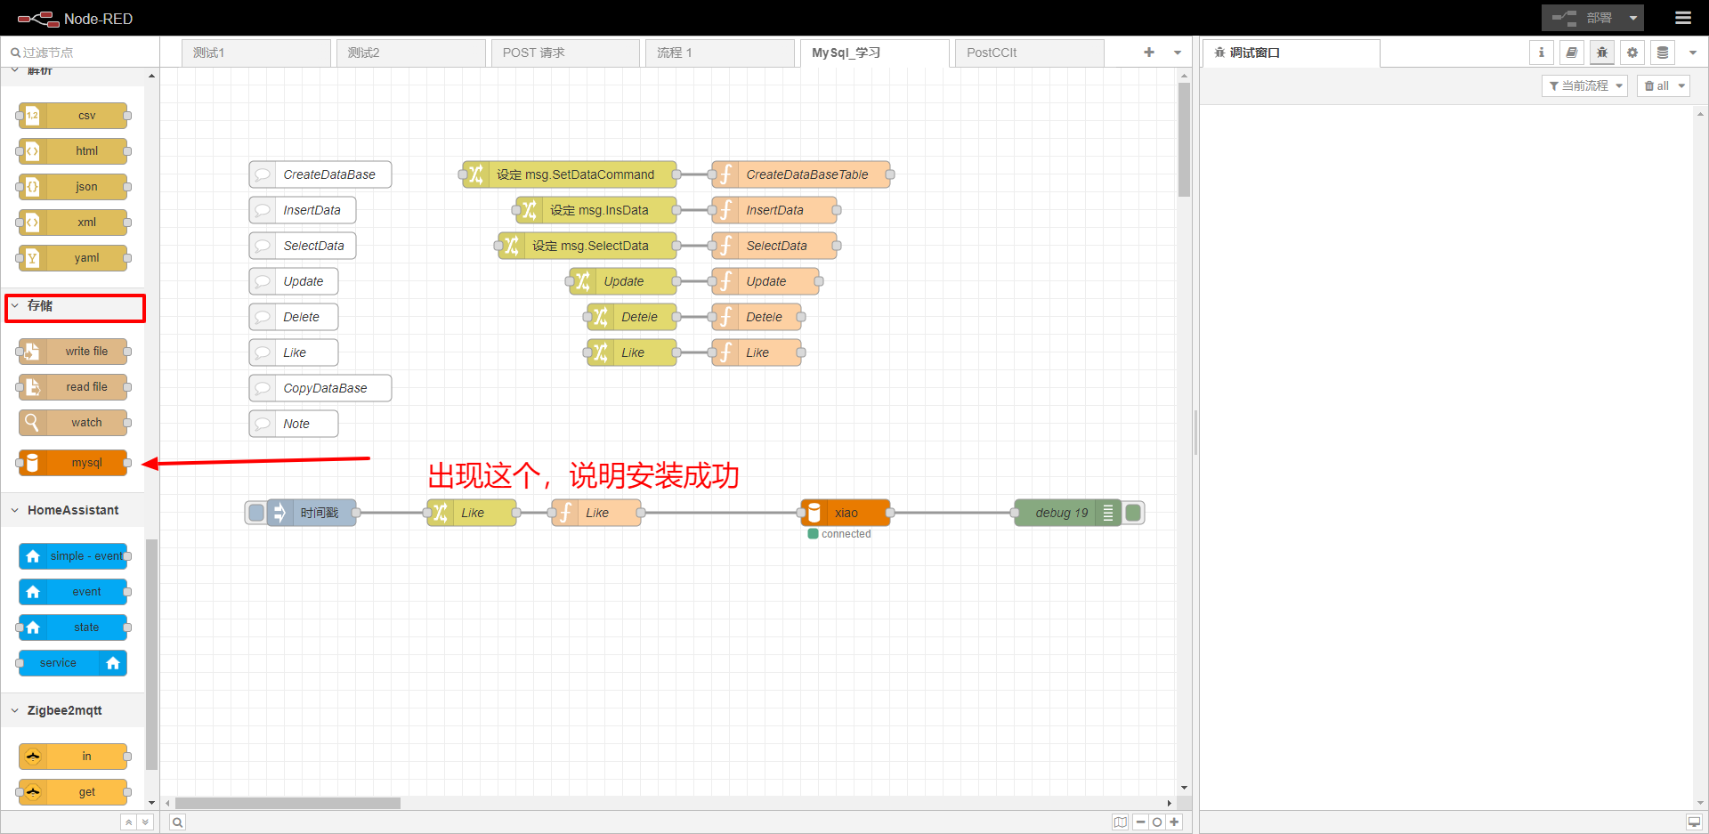Open the deploy options dropdown arrow
The height and width of the screenshot is (834, 1709).
point(1633,18)
